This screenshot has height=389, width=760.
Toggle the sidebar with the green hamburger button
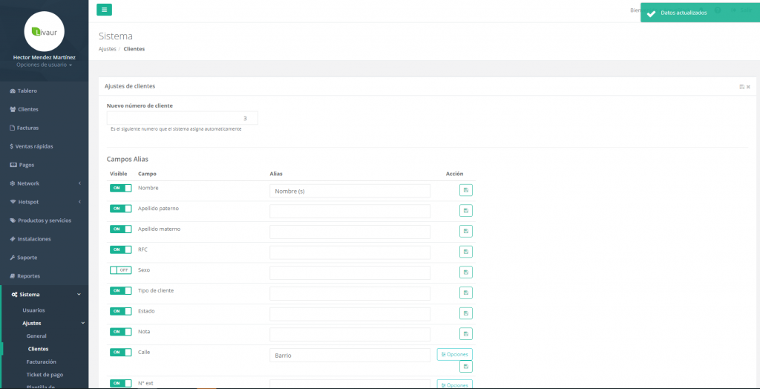104,10
